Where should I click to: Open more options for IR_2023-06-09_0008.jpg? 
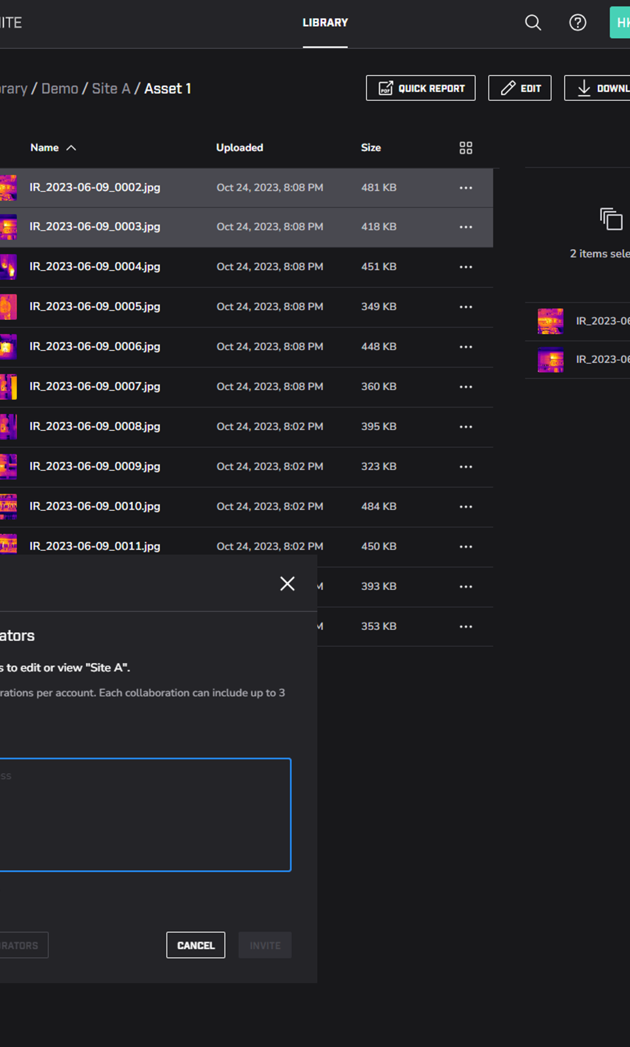point(466,427)
